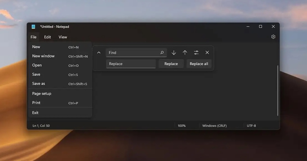Click the Notepad app icon in title bar
Viewport: 307px width, 161px height.
33,27
